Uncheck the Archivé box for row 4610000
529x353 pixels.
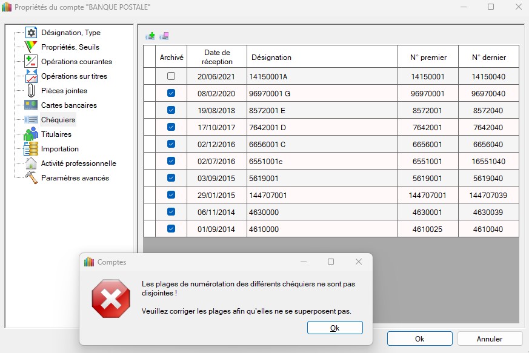point(171,229)
